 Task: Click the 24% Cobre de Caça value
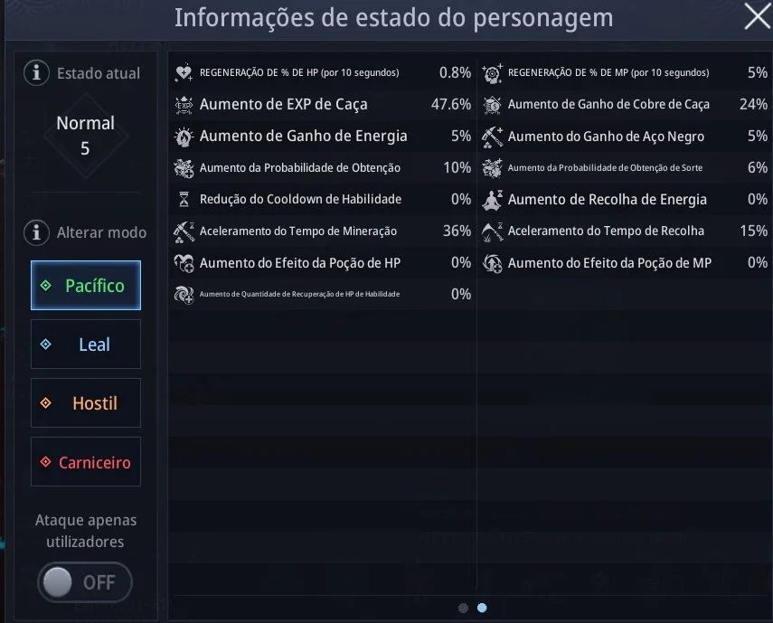(753, 105)
